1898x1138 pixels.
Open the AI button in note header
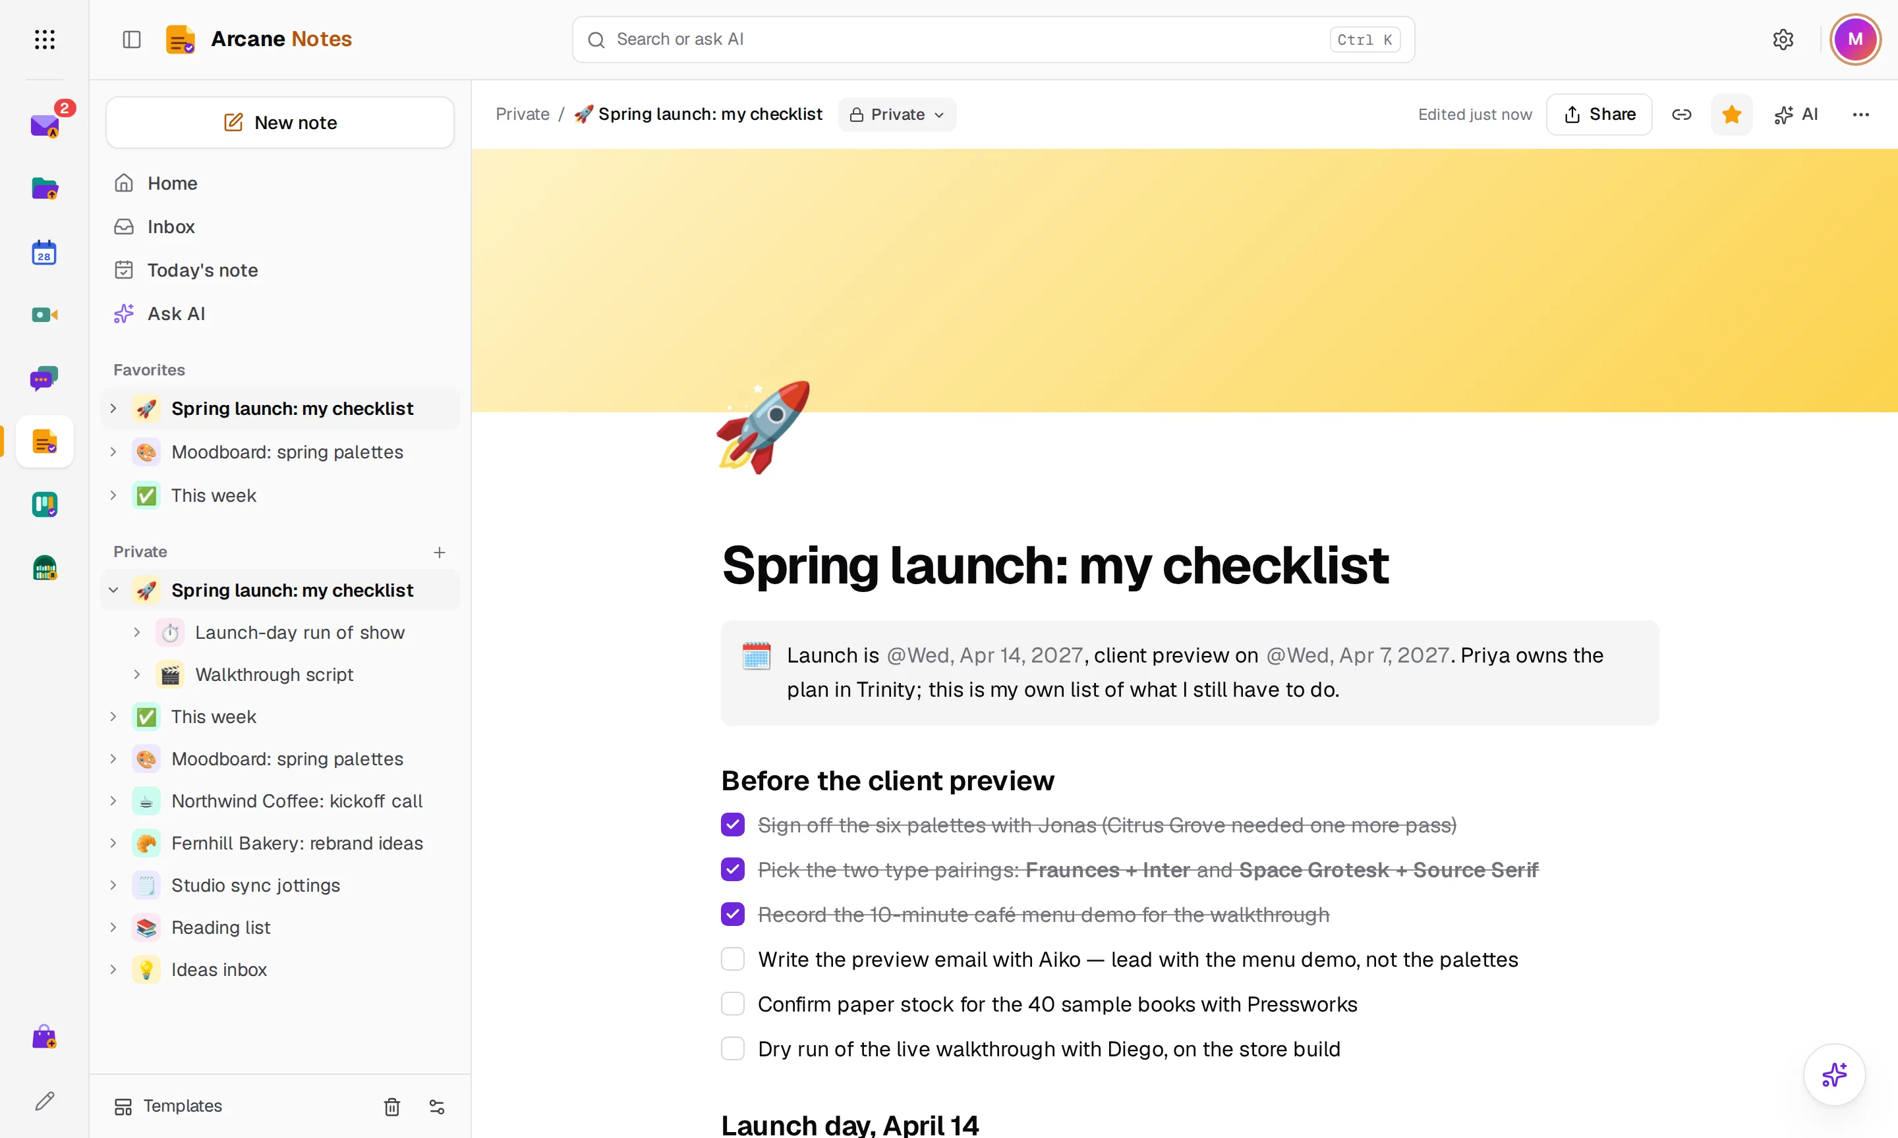point(1796,114)
